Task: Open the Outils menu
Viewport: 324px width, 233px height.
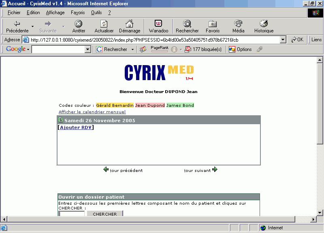Action: (x=96, y=13)
